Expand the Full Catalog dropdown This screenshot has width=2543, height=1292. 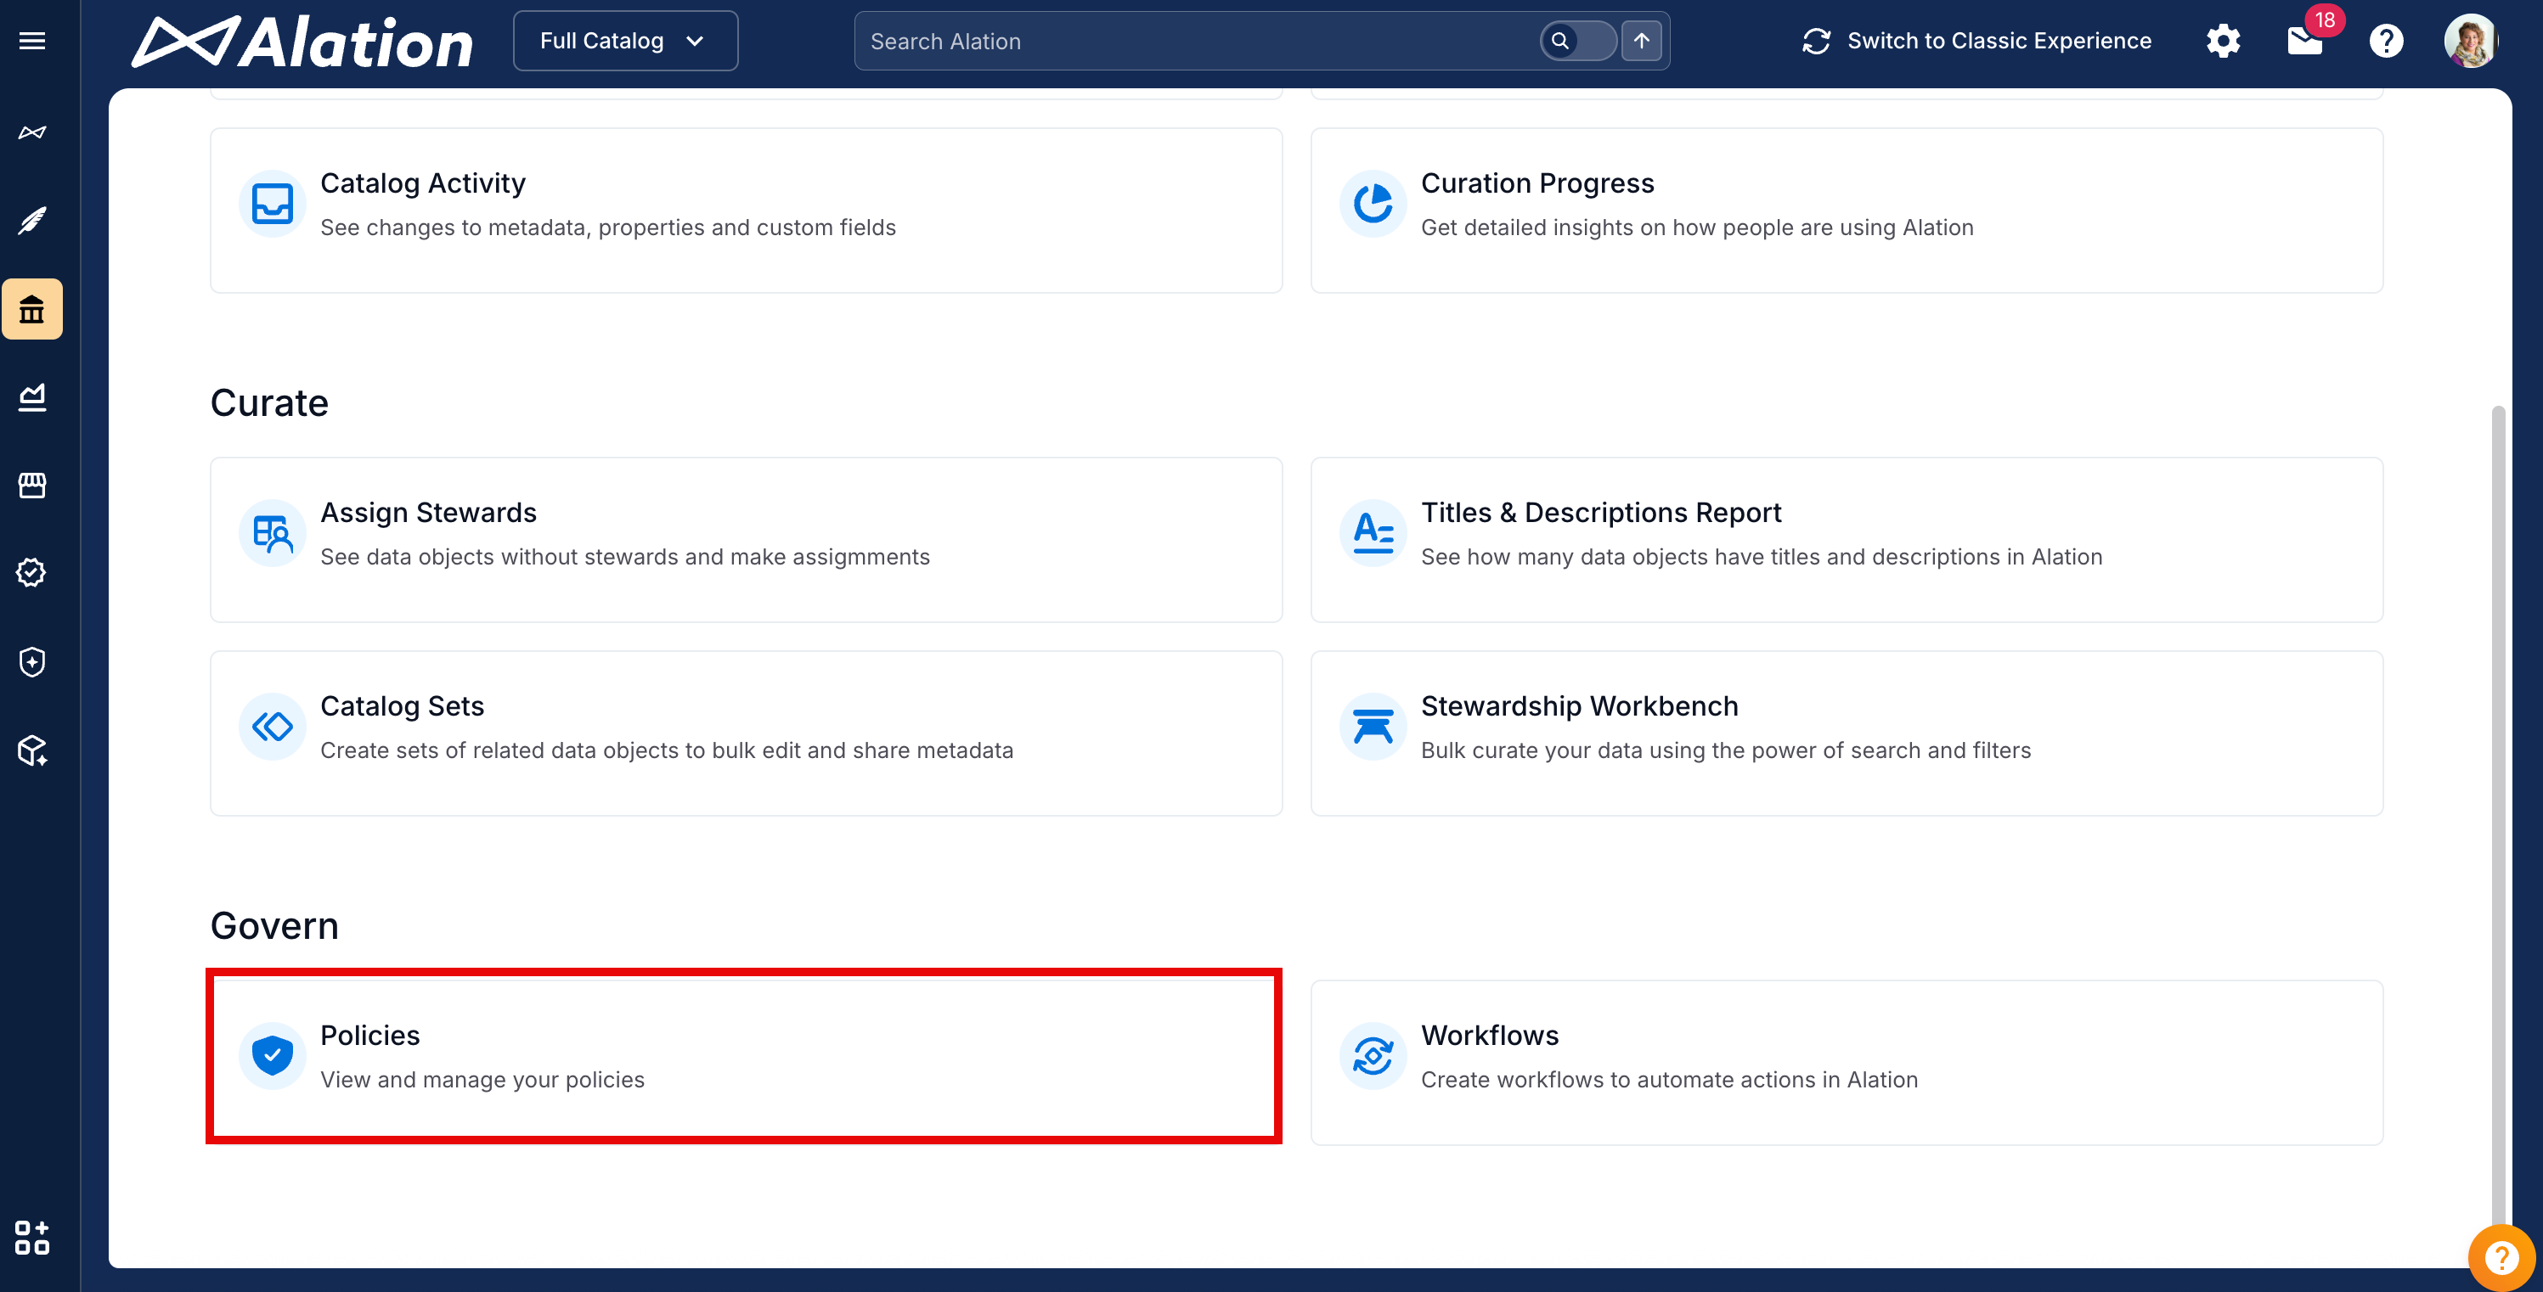click(x=625, y=41)
